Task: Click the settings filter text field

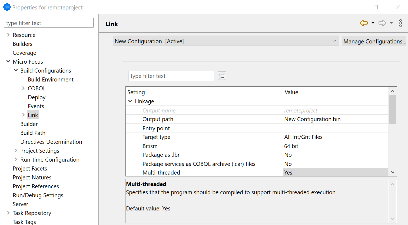Action: (171, 76)
